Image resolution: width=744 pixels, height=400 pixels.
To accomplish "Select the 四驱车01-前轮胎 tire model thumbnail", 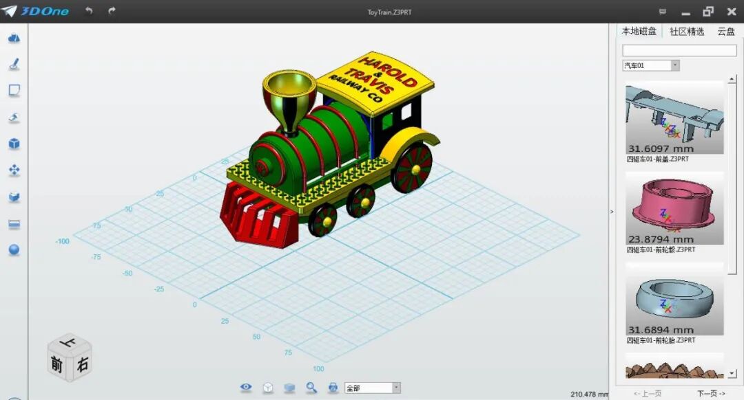I will (674, 299).
